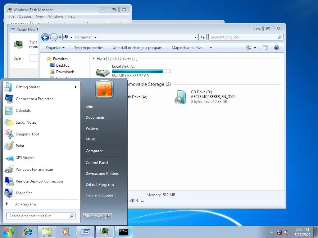The width and height of the screenshot is (318, 238).
Task: Click the Search programs and files box
Action: pos(41,216)
